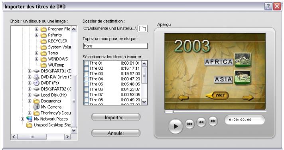This screenshot has height=150, width=284.
Task: Click the browse destination folder icon
Action: (142, 29)
